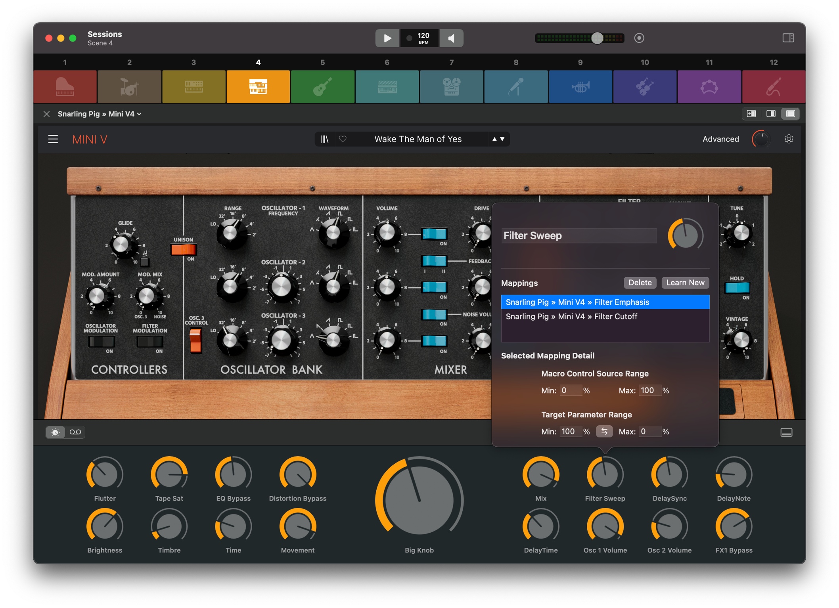Select the drum kit track in slot 2
839x608 pixels.
[129, 86]
